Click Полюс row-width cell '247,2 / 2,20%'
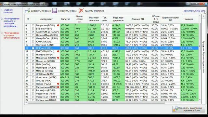Image resolution: width=208 pixels, height=117 pixels. 170,84
